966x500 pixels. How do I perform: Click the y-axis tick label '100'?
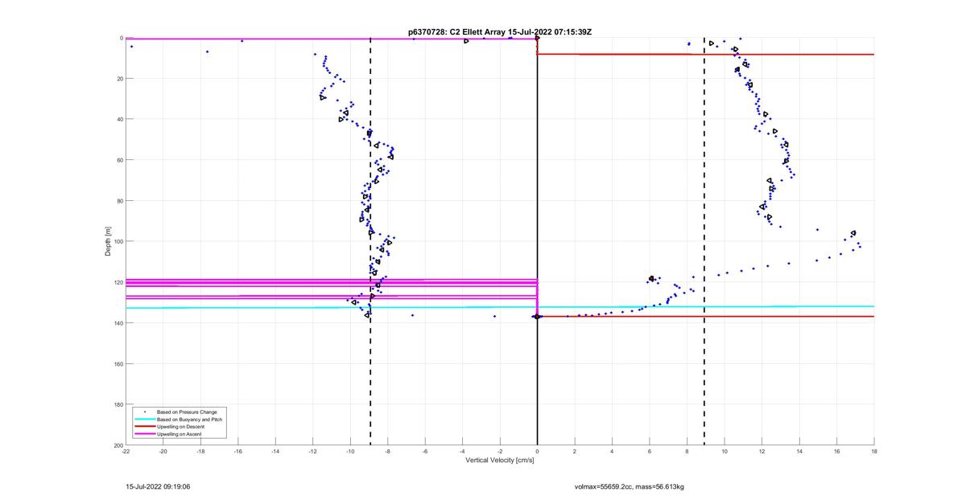pyautogui.click(x=118, y=241)
